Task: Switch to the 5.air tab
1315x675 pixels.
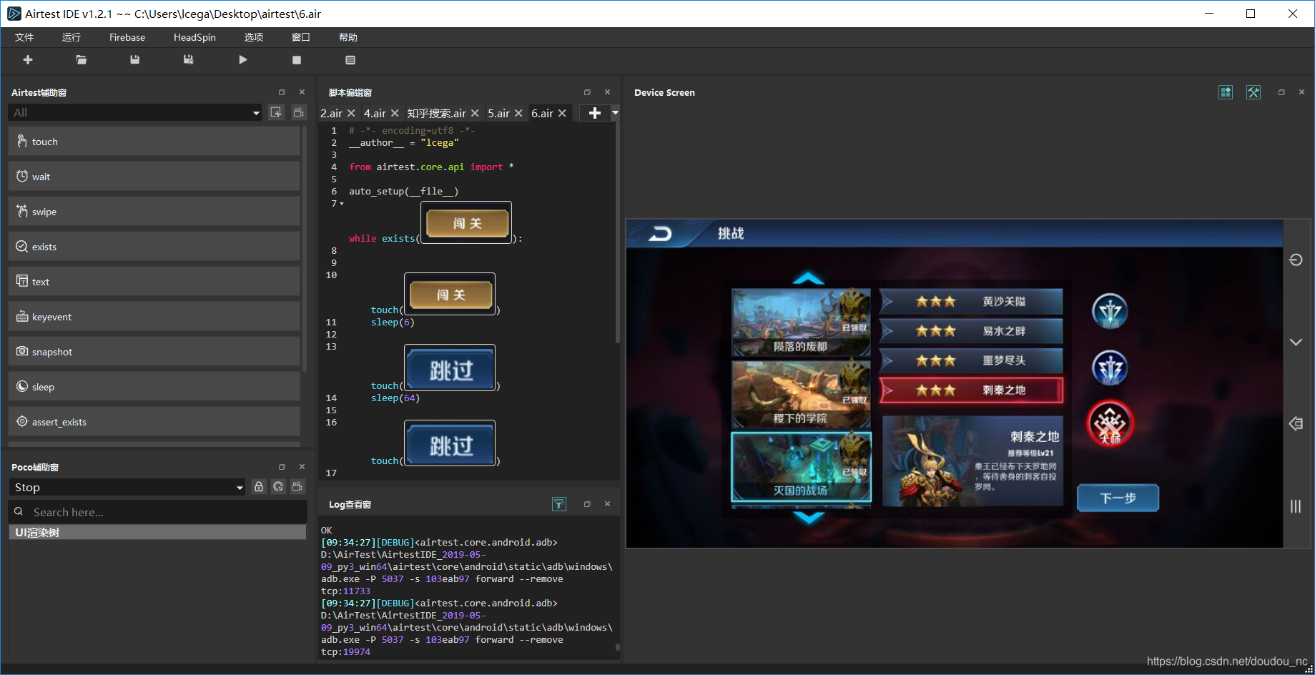Action: (x=498, y=114)
